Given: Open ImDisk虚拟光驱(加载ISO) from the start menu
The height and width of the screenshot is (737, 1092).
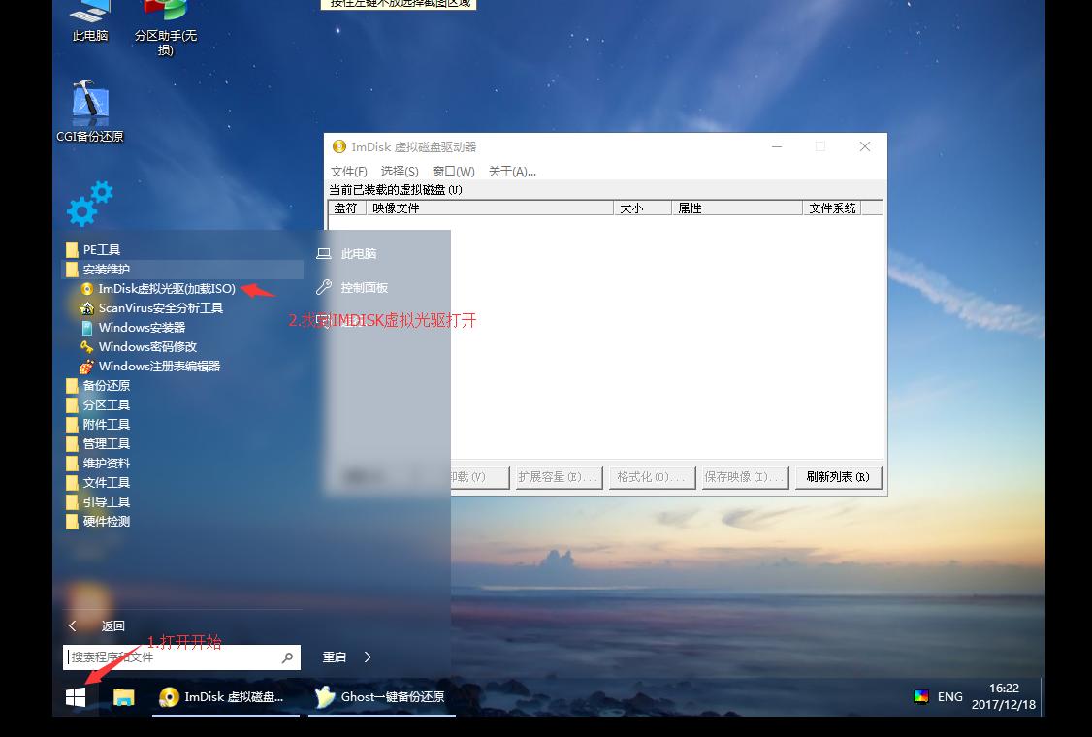Looking at the screenshot, I should tap(160, 288).
